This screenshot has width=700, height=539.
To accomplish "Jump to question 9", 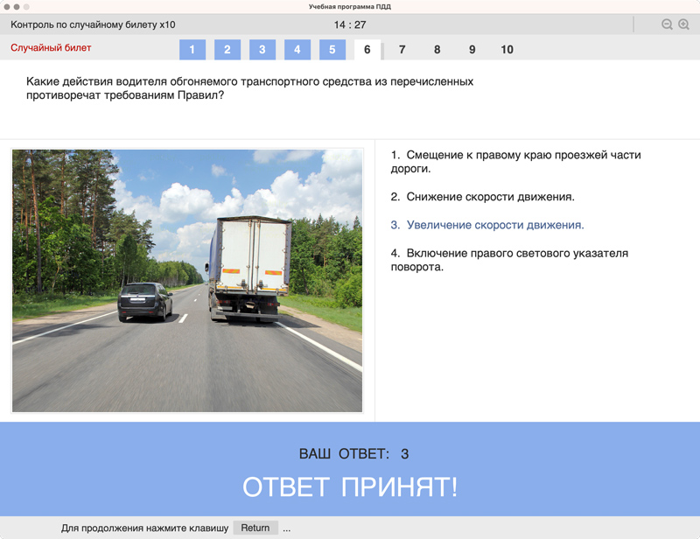I will tap(472, 50).
